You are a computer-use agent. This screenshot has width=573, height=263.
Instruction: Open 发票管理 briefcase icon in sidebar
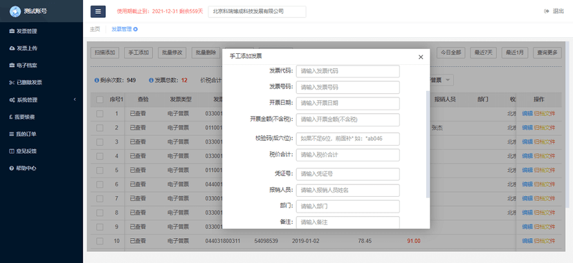point(12,31)
